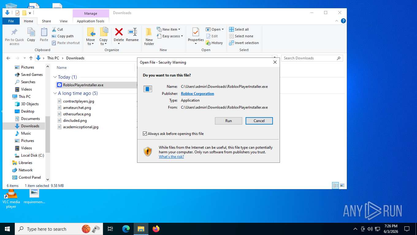This screenshot has width=417, height=235.
Task: Click the History button
Action: 214,43
